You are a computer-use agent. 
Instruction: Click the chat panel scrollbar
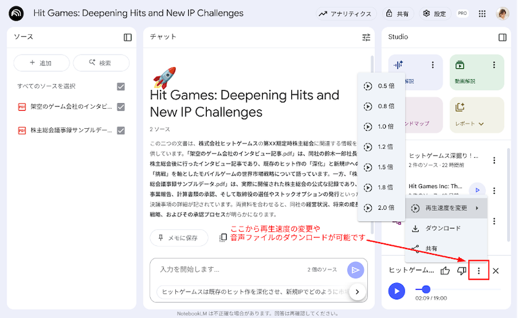tap(372, 145)
